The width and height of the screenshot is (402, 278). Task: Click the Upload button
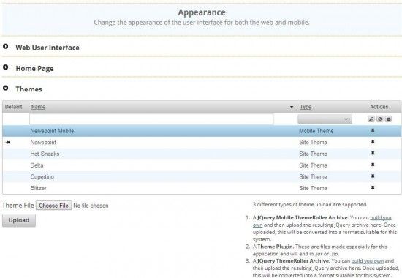[19, 220]
